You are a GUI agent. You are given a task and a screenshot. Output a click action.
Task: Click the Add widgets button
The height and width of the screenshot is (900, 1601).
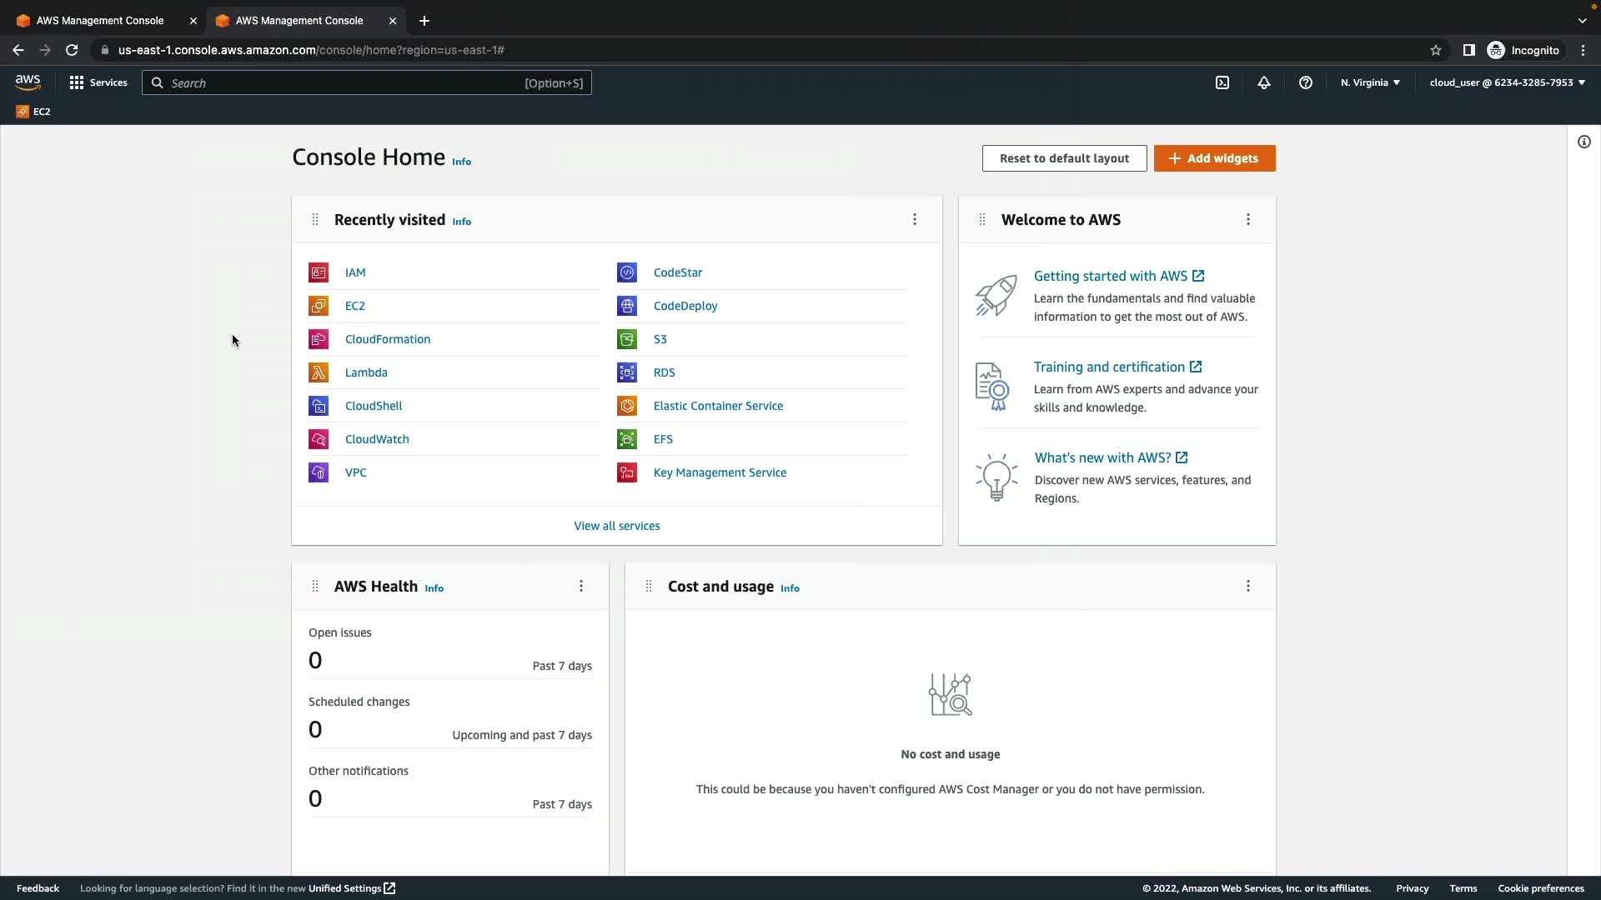click(1214, 158)
